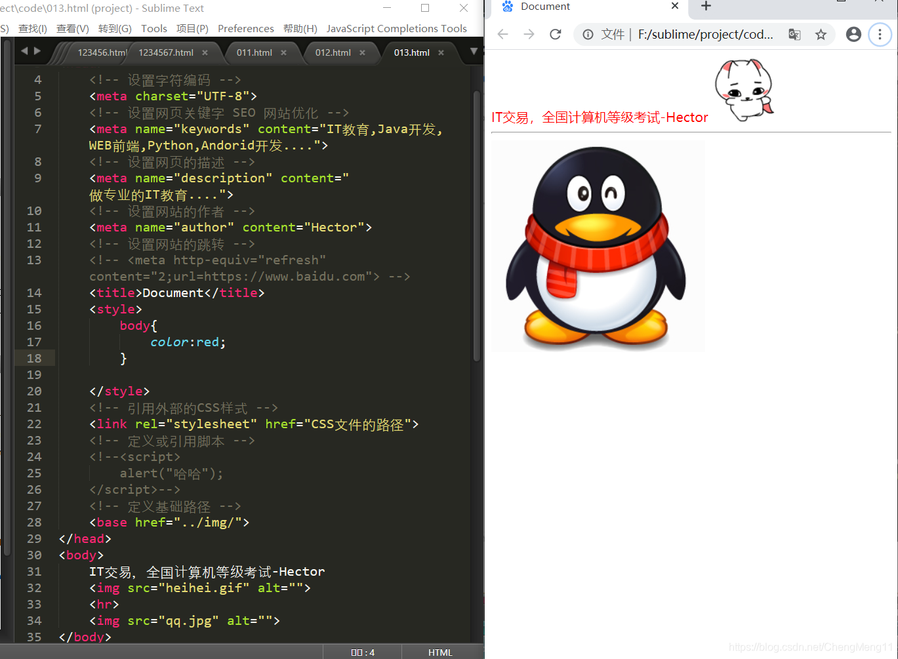Switch to 012.html tab
Image resolution: width=898 pixels, height=659 pixels.
click(x=333, y=52)
